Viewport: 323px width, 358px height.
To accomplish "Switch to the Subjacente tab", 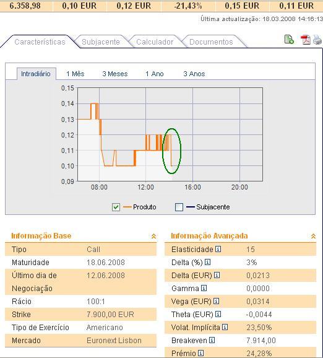I will [101, 41].
